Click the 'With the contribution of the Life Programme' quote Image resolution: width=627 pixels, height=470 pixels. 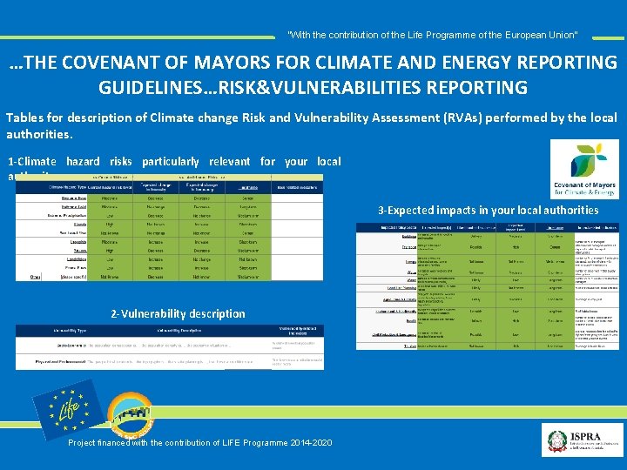point(432,35)
